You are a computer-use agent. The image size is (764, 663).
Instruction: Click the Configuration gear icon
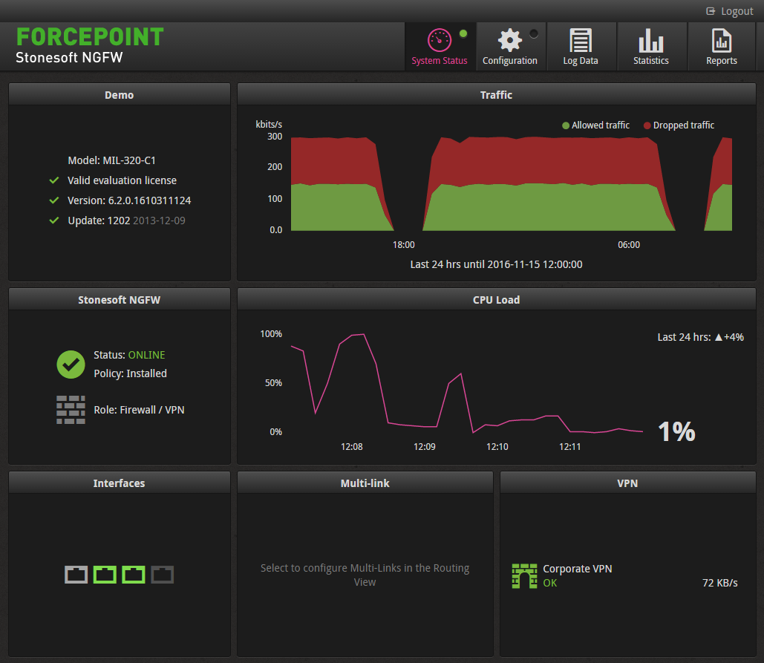pyautogui.click(x=509, y=40)
